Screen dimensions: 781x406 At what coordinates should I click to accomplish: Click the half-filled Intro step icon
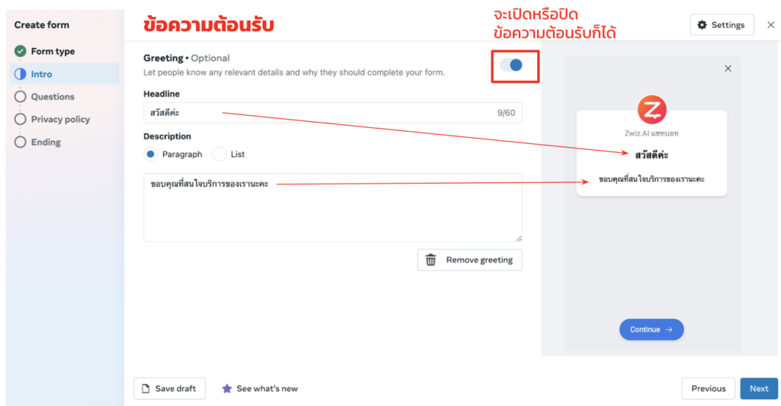(20, 74)
